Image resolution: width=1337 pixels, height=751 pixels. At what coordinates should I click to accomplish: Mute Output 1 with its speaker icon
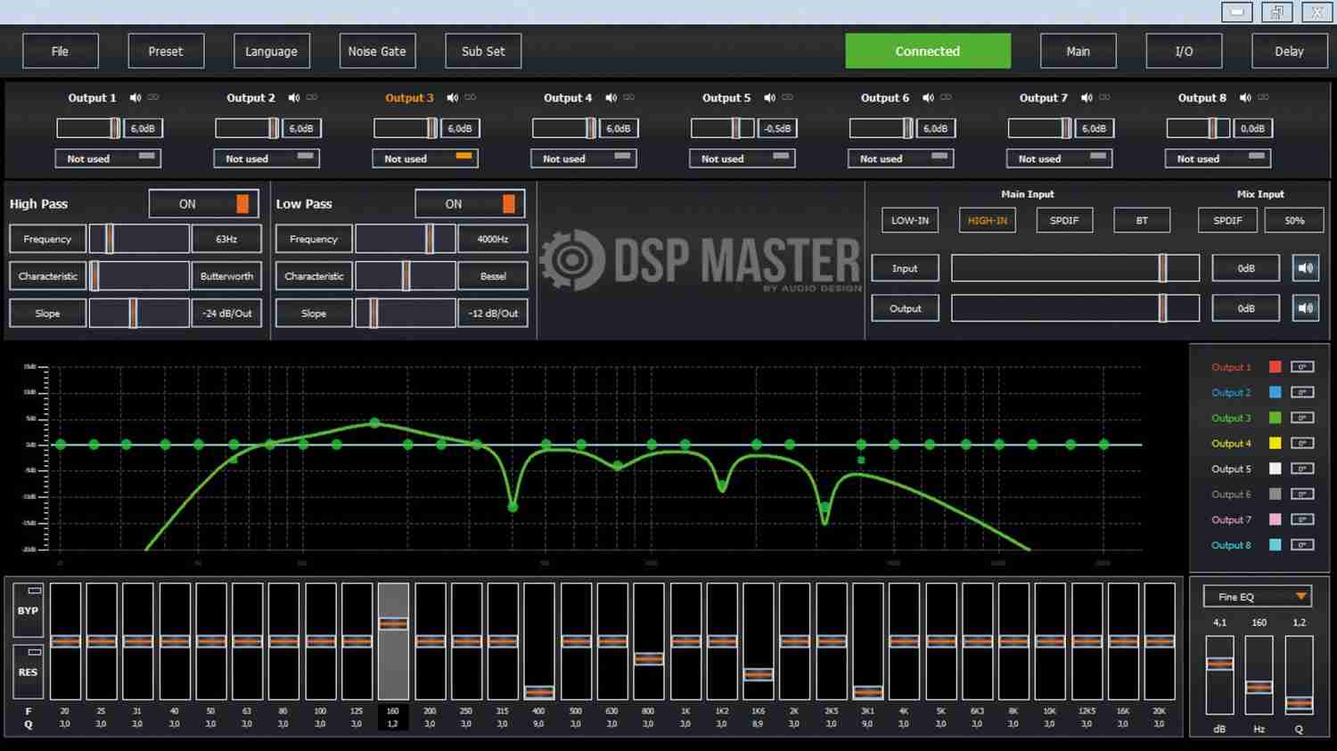click(135, 98)
